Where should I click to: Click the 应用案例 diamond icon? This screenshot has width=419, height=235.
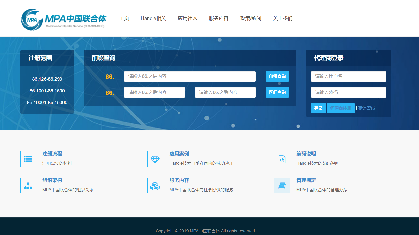[155, 159]
